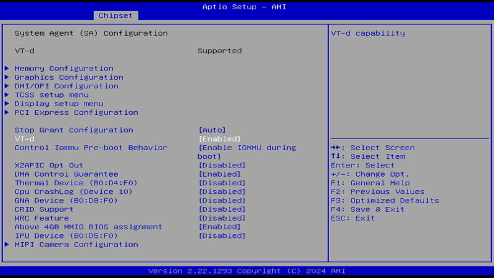Toggle Thermal Device [Disabled] value

click(222, 183)
